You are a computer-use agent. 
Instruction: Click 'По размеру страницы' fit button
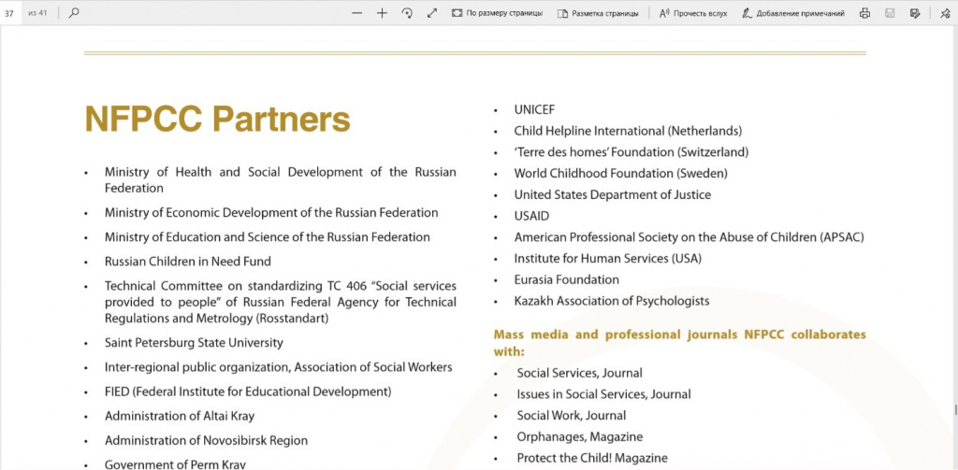tap(497, 13)
